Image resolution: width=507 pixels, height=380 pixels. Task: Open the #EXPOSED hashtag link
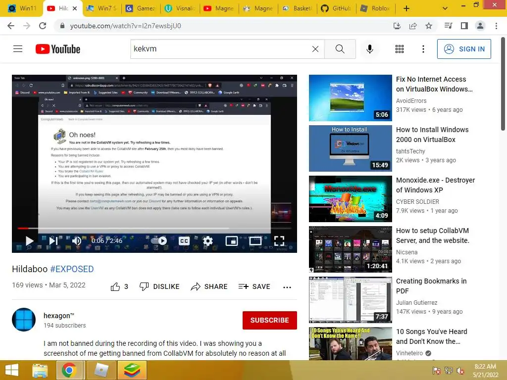tap(72, 269)
